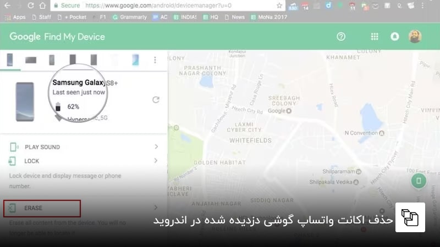This screenshot has height=247, width=440.
Task: Click the erase device icon
Action: 12,208
